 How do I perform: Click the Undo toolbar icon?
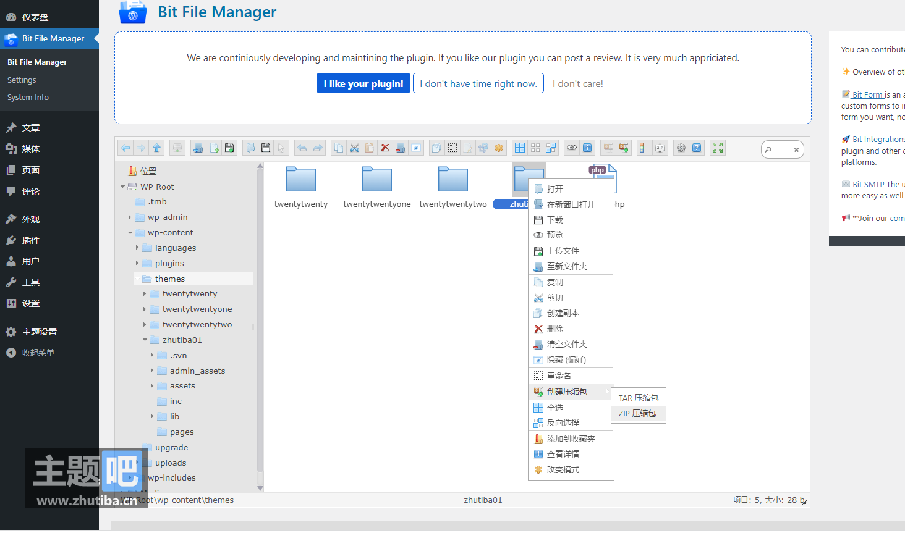point(302,148)
